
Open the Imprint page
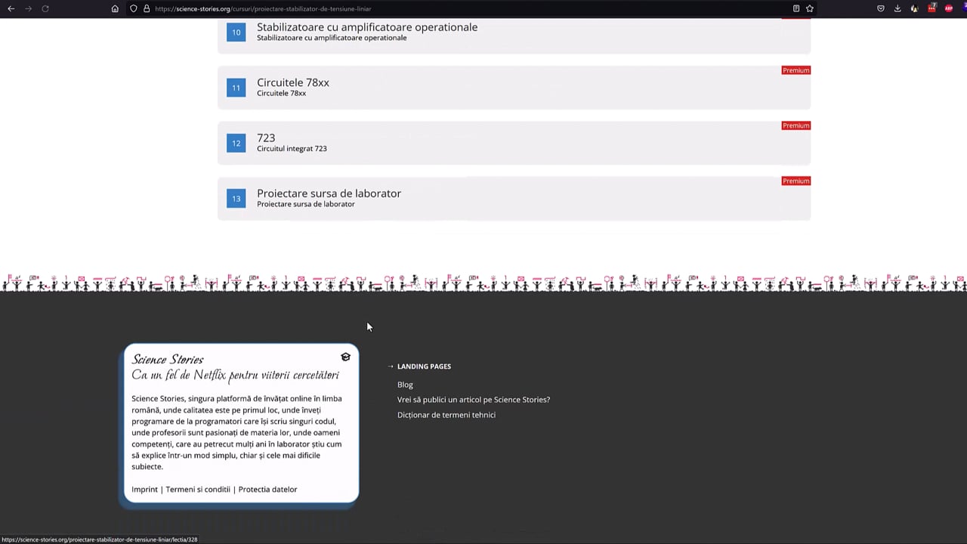tap(144, 490)
